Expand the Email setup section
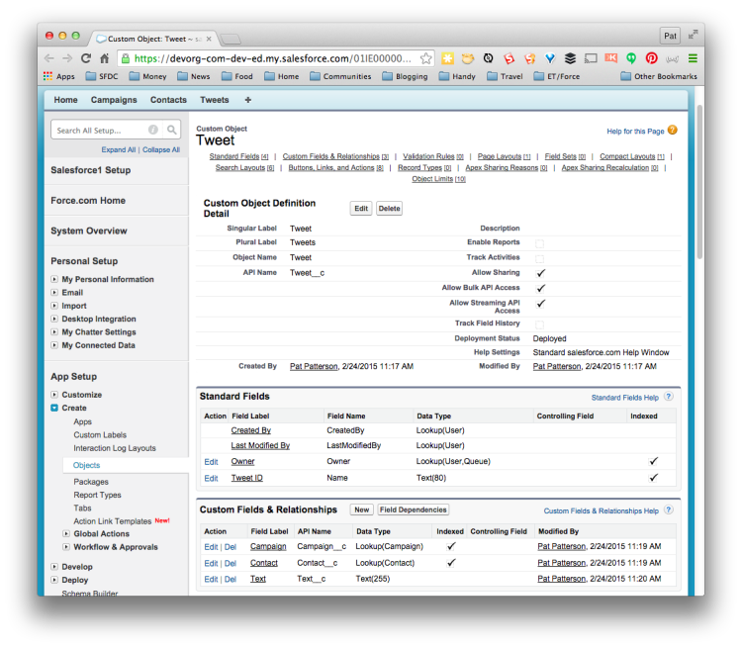The width and height of the screenshot is (742, 648). pyautogui.click(x=54, y=293)
